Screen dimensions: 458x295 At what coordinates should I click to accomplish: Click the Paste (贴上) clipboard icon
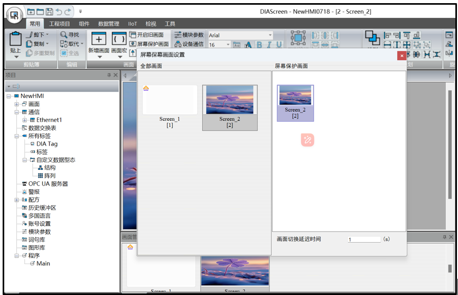point(16,39)
